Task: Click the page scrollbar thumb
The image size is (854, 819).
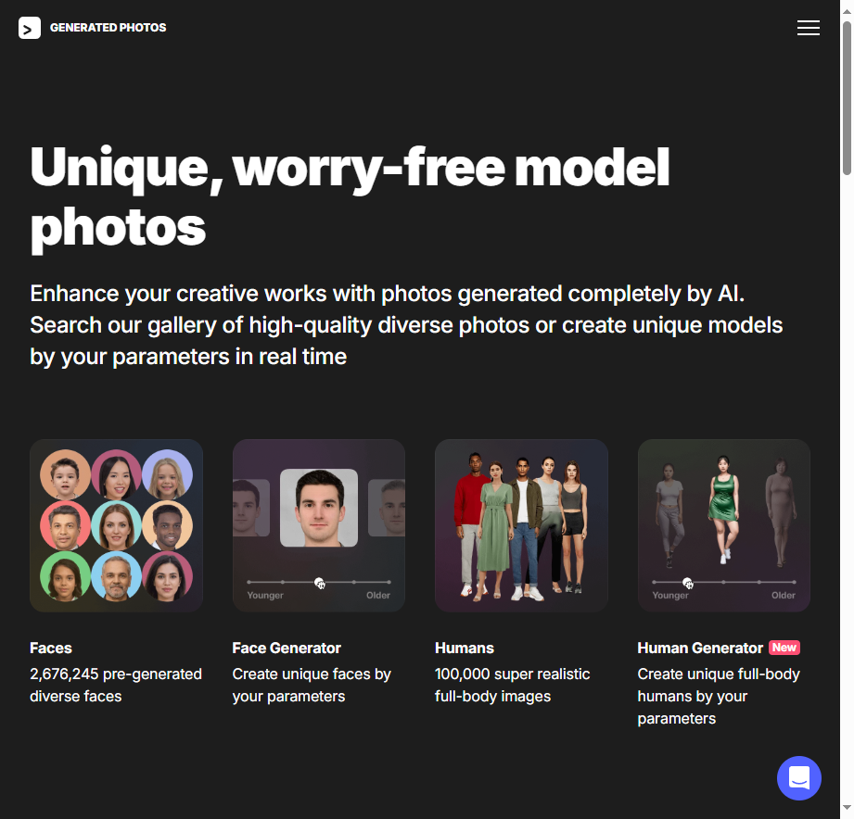Action: (847, 98)
